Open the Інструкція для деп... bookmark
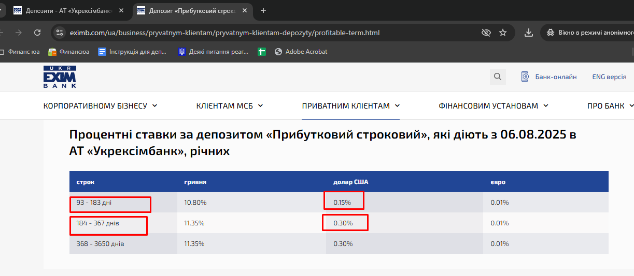This screenshot has height=276, width=634. point(133,52)
